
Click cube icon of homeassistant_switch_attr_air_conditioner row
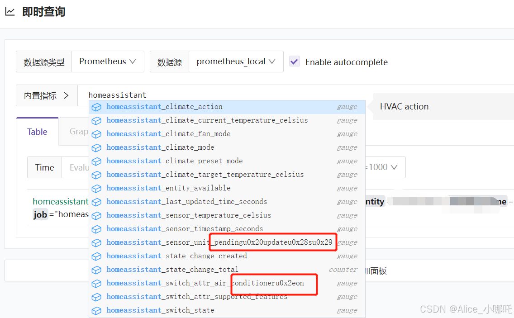point(96,283)
